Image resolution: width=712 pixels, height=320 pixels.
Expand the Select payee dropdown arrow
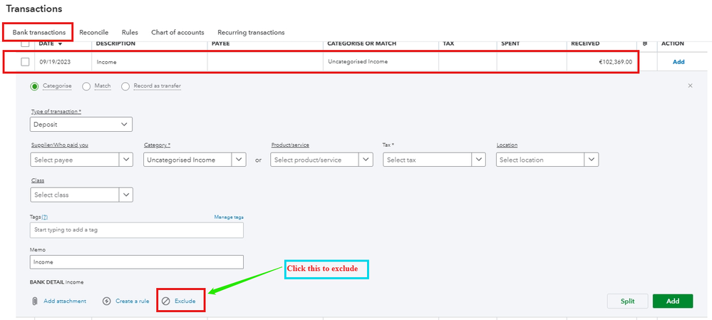[125, 160]
